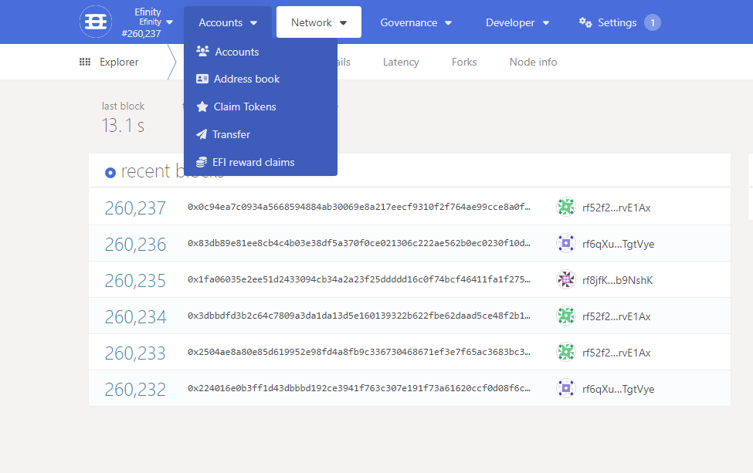This screenshot has height=473, width=753.
Task: Click the identicon in block 260,232 row
Action: coord(565,388)
